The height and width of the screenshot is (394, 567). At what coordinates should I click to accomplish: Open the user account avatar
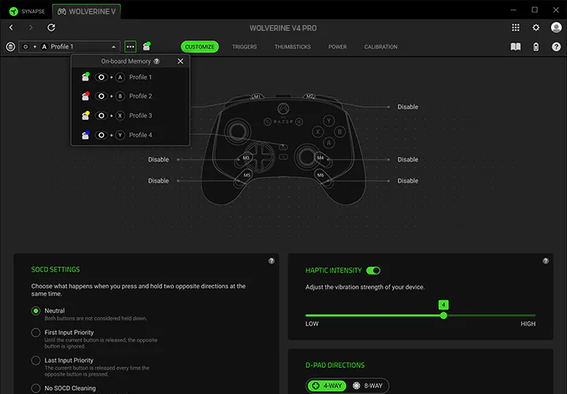point(556,28)
